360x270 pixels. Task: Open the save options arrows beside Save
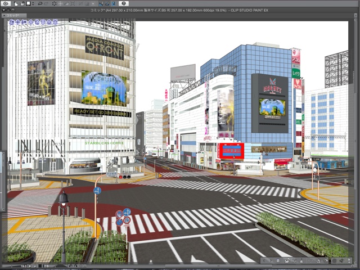[33, 4]
